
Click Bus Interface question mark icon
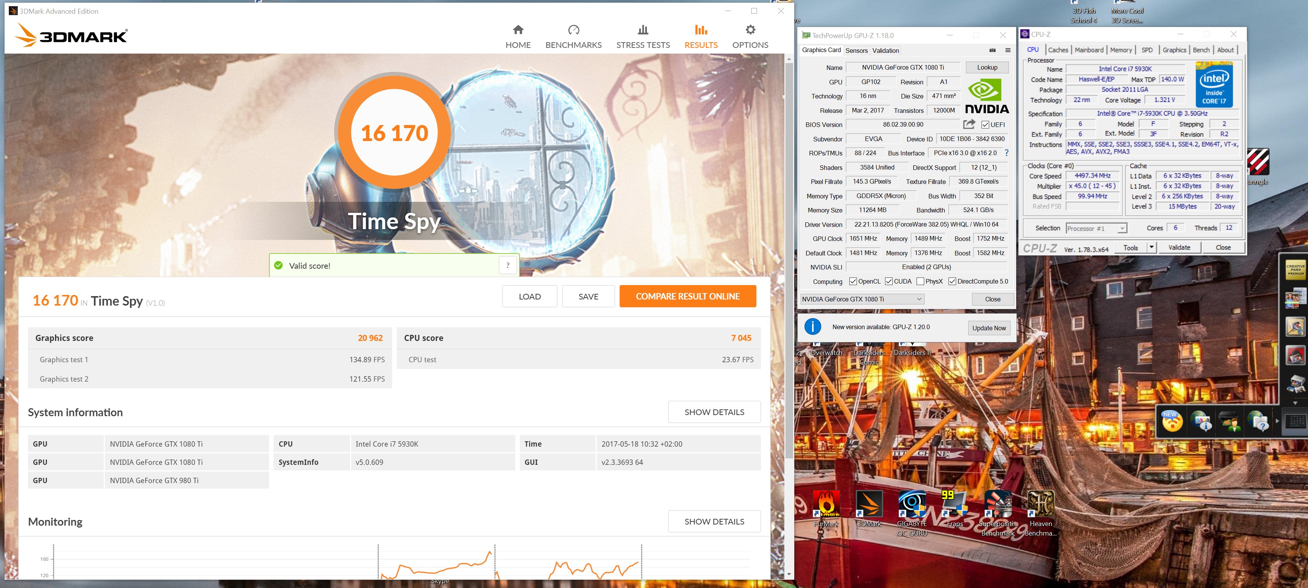tap(1006, 153)
